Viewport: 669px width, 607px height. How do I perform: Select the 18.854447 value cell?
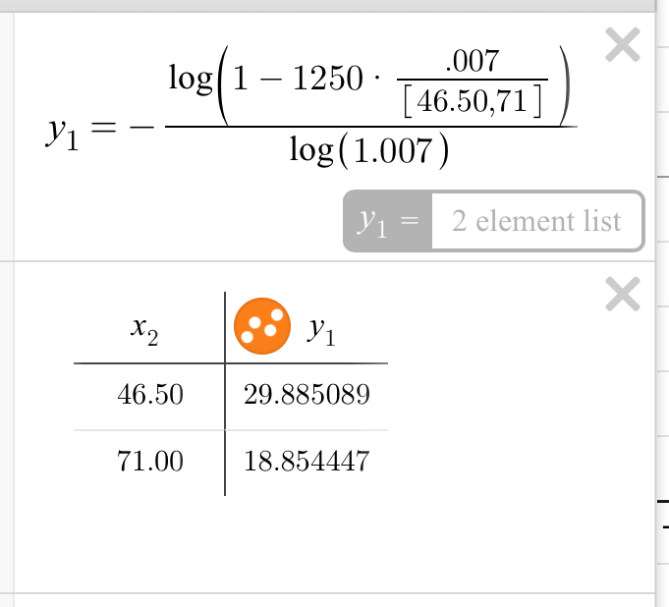tap(307, 461)
